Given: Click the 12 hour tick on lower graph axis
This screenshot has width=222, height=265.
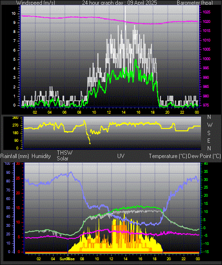Looking at the screenshot, I should (x=111, y=259).
